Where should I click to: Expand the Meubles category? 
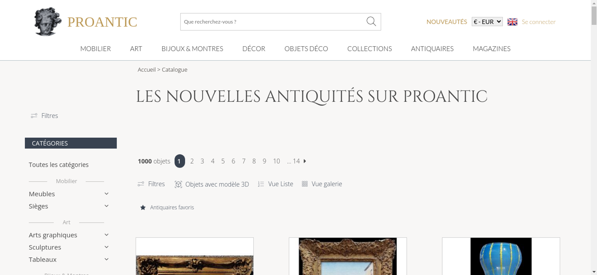[107, 194]
